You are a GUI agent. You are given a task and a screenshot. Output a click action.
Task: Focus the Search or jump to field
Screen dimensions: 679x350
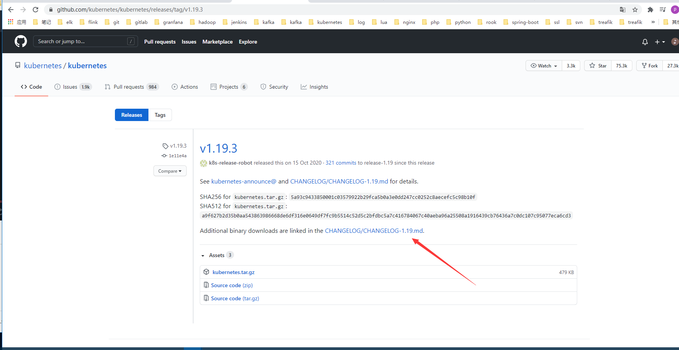point(86,41)
